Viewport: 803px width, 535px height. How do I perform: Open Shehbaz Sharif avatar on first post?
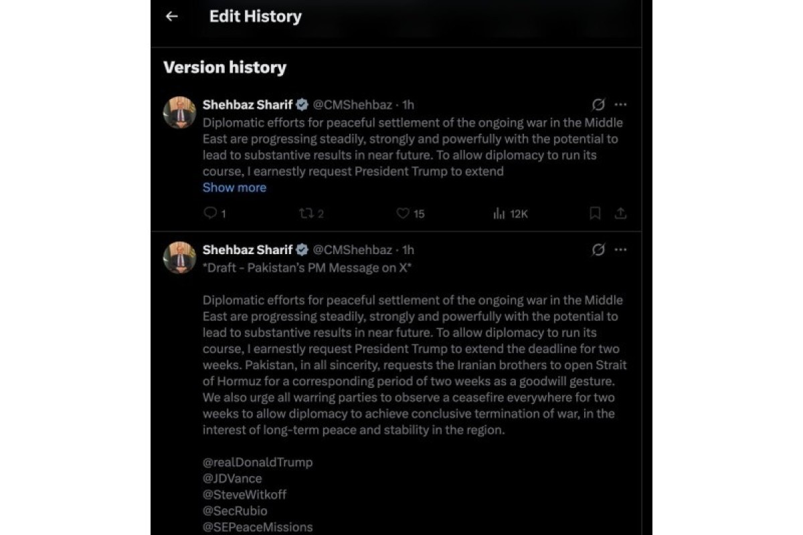179,112
